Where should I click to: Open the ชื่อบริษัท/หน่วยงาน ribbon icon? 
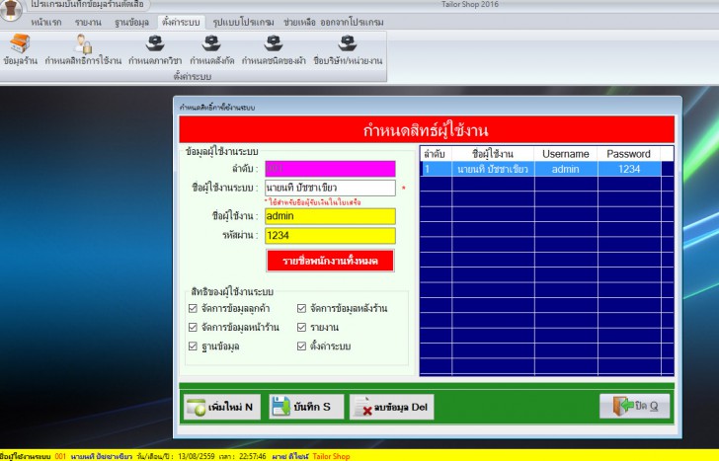[x=348, y=49]
